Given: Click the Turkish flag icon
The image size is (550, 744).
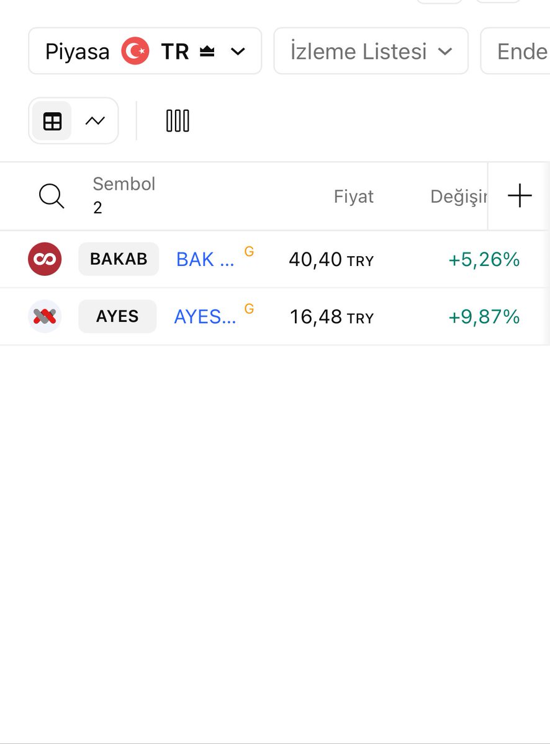Looking at the screenshot, I should (x=135, y=51).
